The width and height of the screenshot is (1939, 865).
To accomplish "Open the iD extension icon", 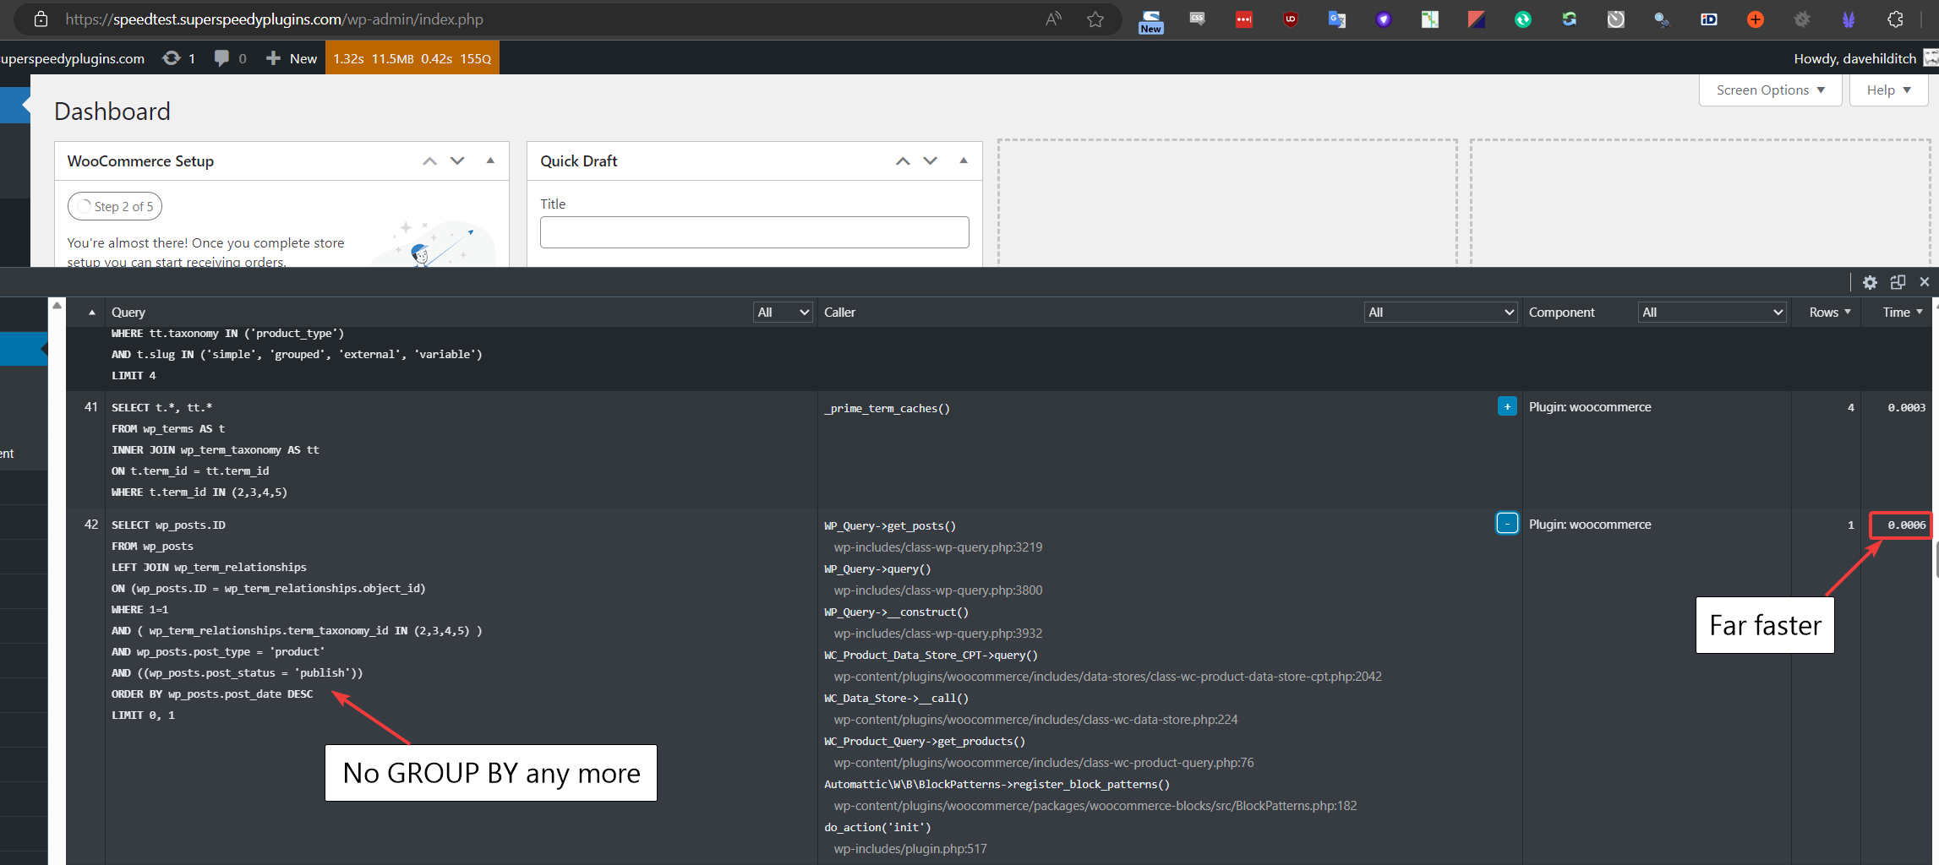I will click(1709, 19).
